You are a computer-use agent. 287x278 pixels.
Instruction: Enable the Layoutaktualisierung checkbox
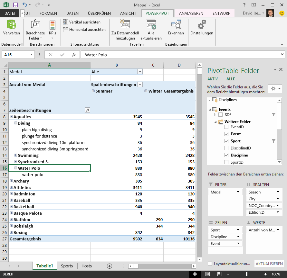[x=209, y=264]
